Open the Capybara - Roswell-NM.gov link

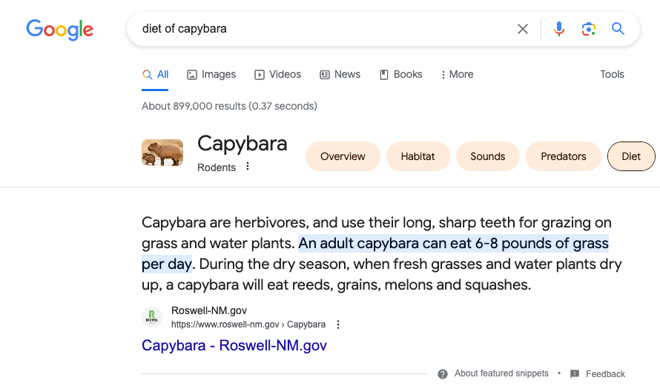coord(234,345)
